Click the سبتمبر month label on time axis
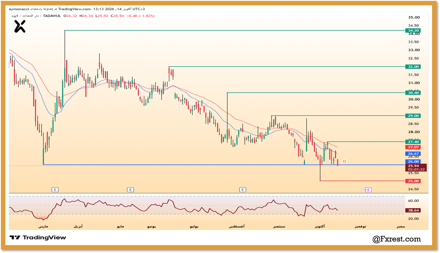The height and width of the screenshot is (253, 440). (x=279, y=226)
